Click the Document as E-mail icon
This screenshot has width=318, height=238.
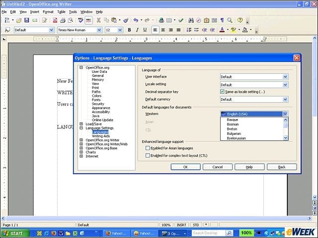[35, 20]
